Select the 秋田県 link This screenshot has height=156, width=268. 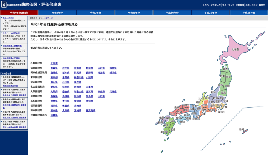click(90, 68)
